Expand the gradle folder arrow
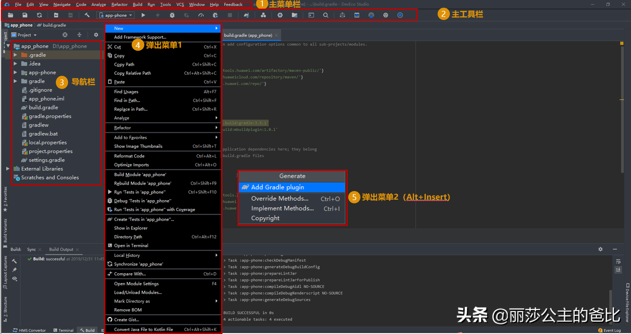 (15, 81)
